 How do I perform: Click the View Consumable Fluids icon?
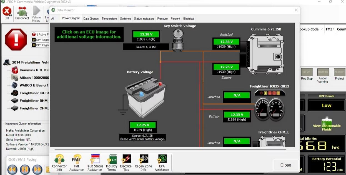coord(327,123)
